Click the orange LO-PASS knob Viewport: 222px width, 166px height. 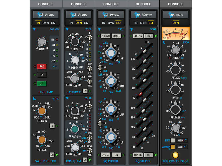pos(42,111)
